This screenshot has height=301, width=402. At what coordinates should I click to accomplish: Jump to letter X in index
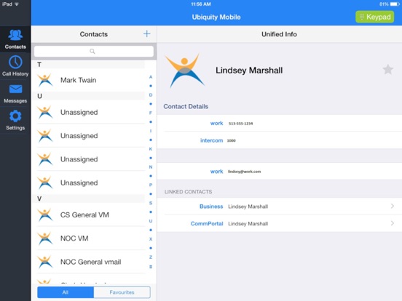coord(151,239)
